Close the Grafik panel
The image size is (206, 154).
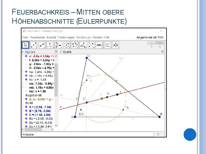tap(163, 52)
